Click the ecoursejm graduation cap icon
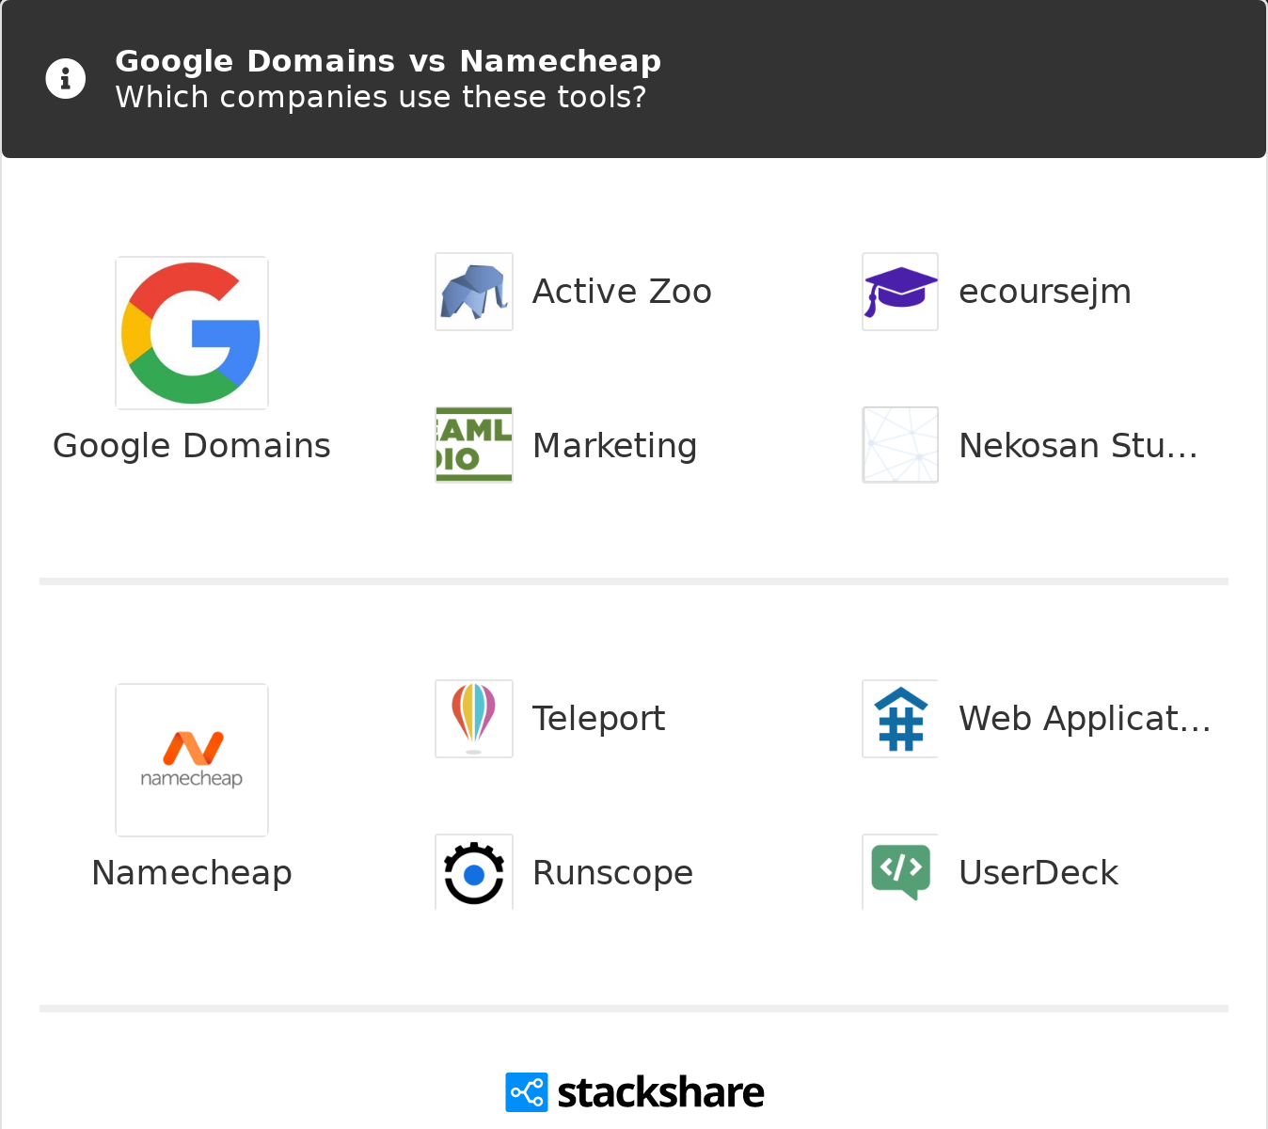This screenshot has height=1129, width=1268. point(900,292)
